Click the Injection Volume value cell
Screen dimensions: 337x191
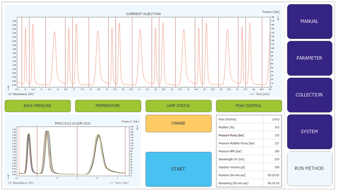(x=272, y=167)
